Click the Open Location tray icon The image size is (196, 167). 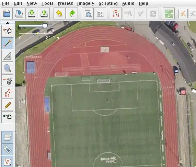19,13
